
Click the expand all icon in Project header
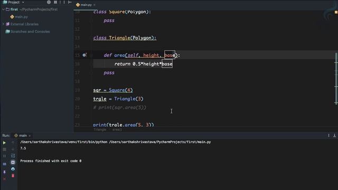[x=55, y=2]
